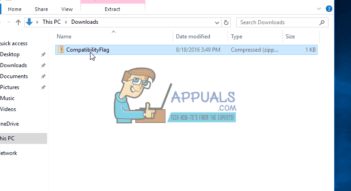Select This PC in the address path

[x=52, y=22]
